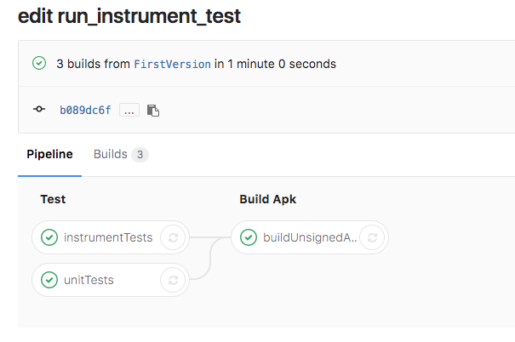Open the FirstVersion branch link
Image resolution: width=515 pixels, height=342 pixels.
coord(172,64)
